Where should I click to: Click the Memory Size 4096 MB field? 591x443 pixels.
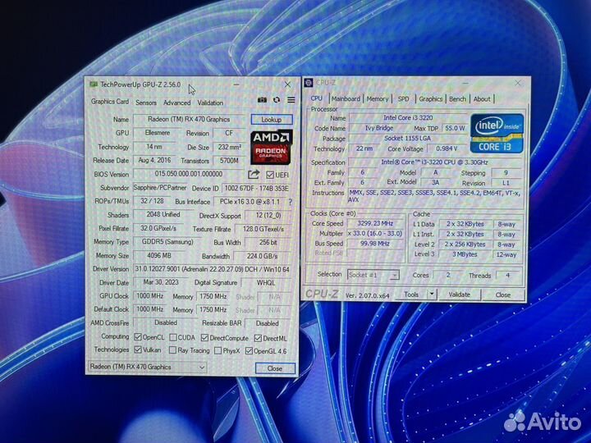(159, 255)
